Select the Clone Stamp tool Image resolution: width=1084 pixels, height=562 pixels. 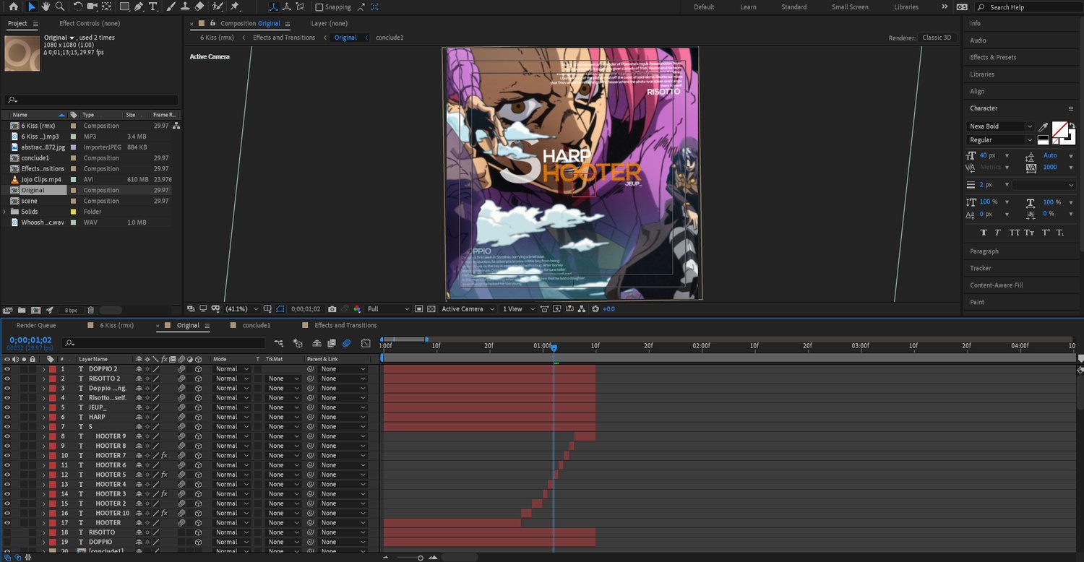pos(185,7)
